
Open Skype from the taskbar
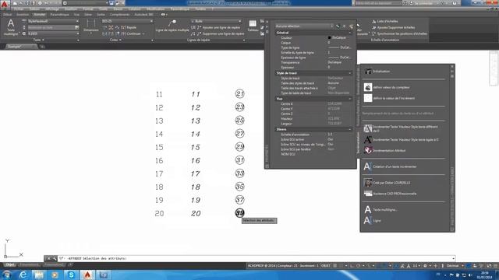[x=71, y=275]
